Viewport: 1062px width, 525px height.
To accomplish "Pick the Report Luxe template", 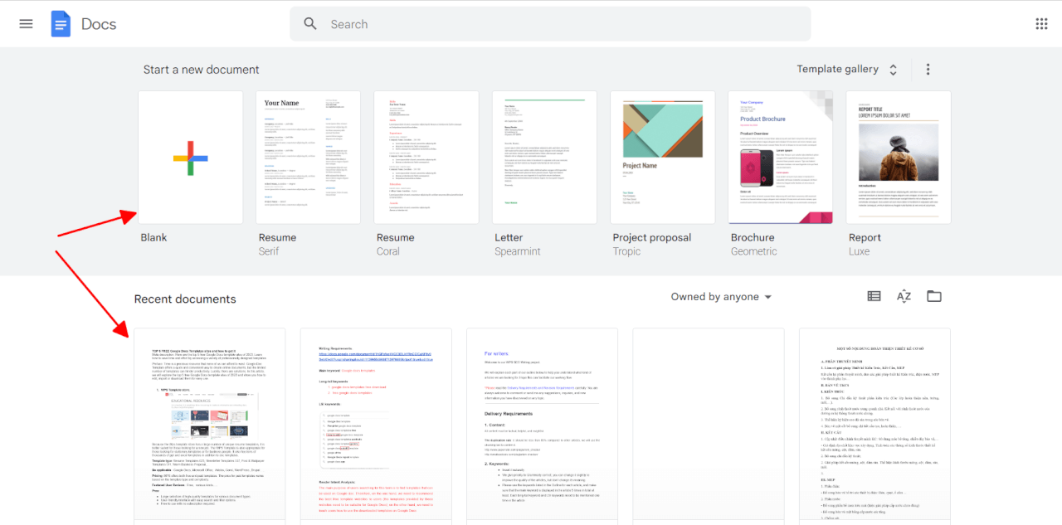I will tap(898, 158).
